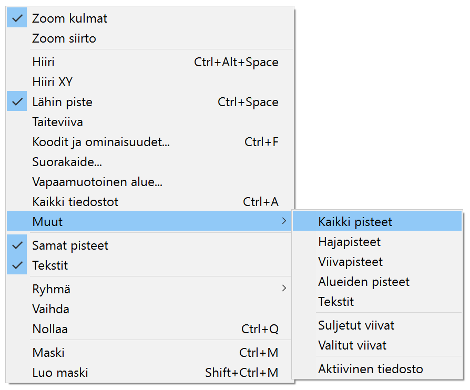This screenshot has width=470, height=390.
Task: Open Vapaamuotoinen alue option
Action: pos(97,182)
